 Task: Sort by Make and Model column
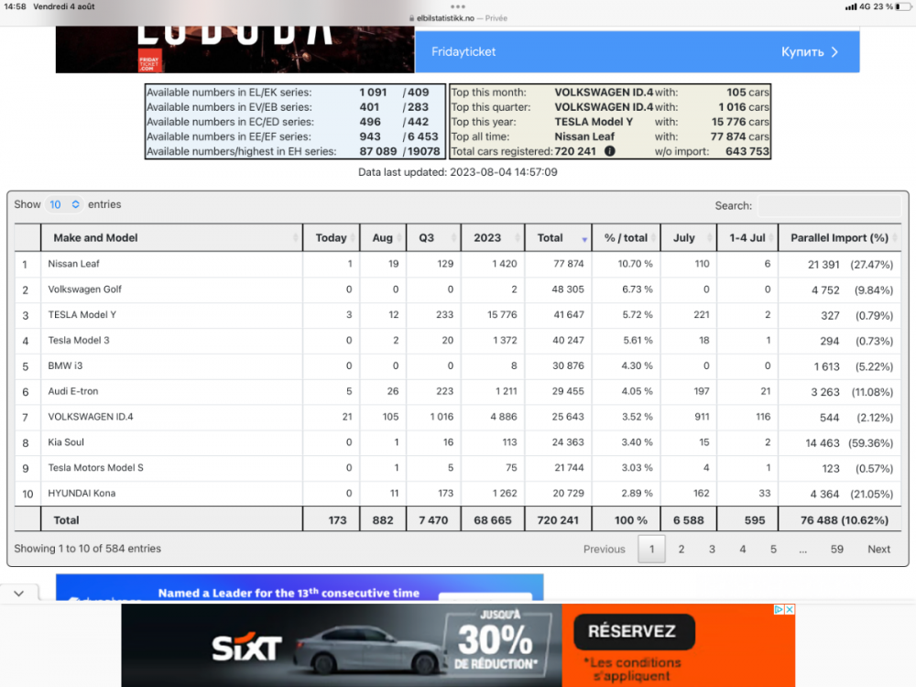[x=171, y=238]
